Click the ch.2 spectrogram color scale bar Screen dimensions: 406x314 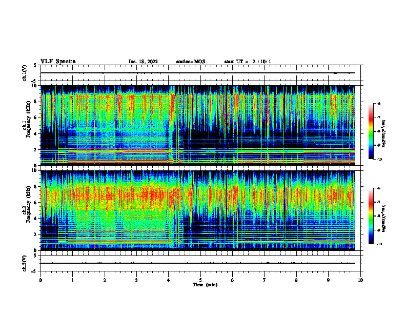pos(371,216)
